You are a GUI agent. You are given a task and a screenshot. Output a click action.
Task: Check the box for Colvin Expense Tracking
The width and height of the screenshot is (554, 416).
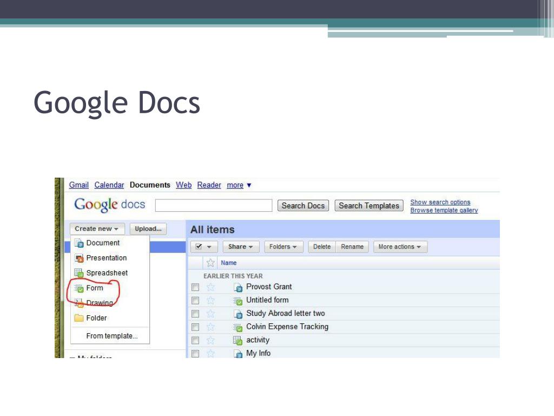(x=195, y=327)
